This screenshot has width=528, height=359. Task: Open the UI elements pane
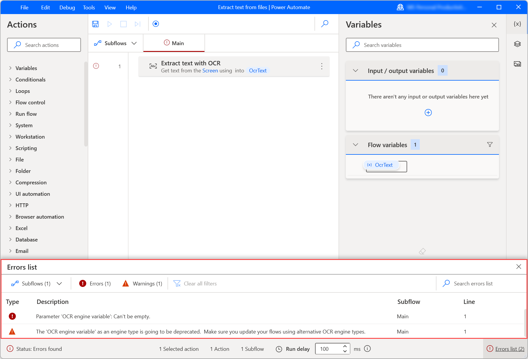tap(517, 44)
